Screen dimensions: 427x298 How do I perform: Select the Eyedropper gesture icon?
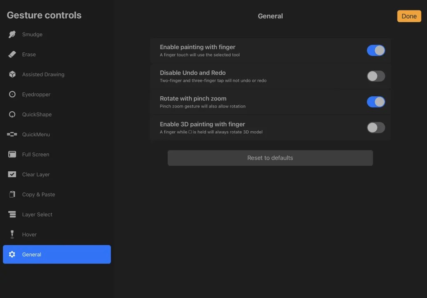[13, 94]
